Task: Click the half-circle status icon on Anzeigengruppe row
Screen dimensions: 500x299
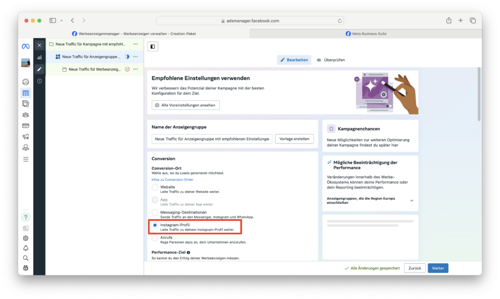Action: (x=127, y=57)
